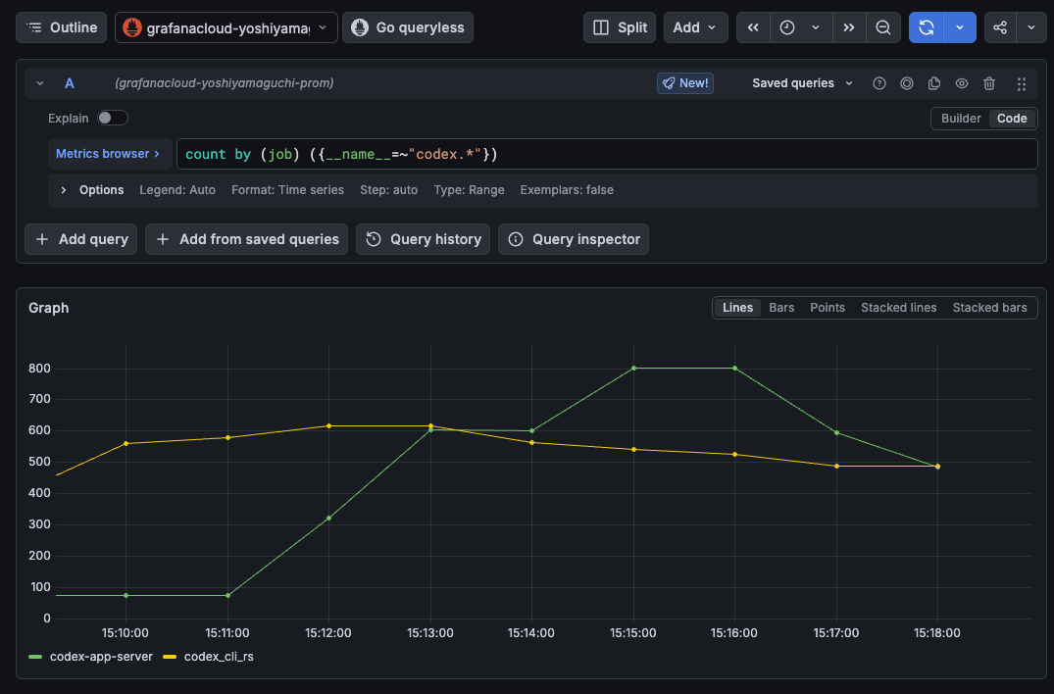Add a new query
Viewport: 1054px width, 694px height.
point(80,239)
